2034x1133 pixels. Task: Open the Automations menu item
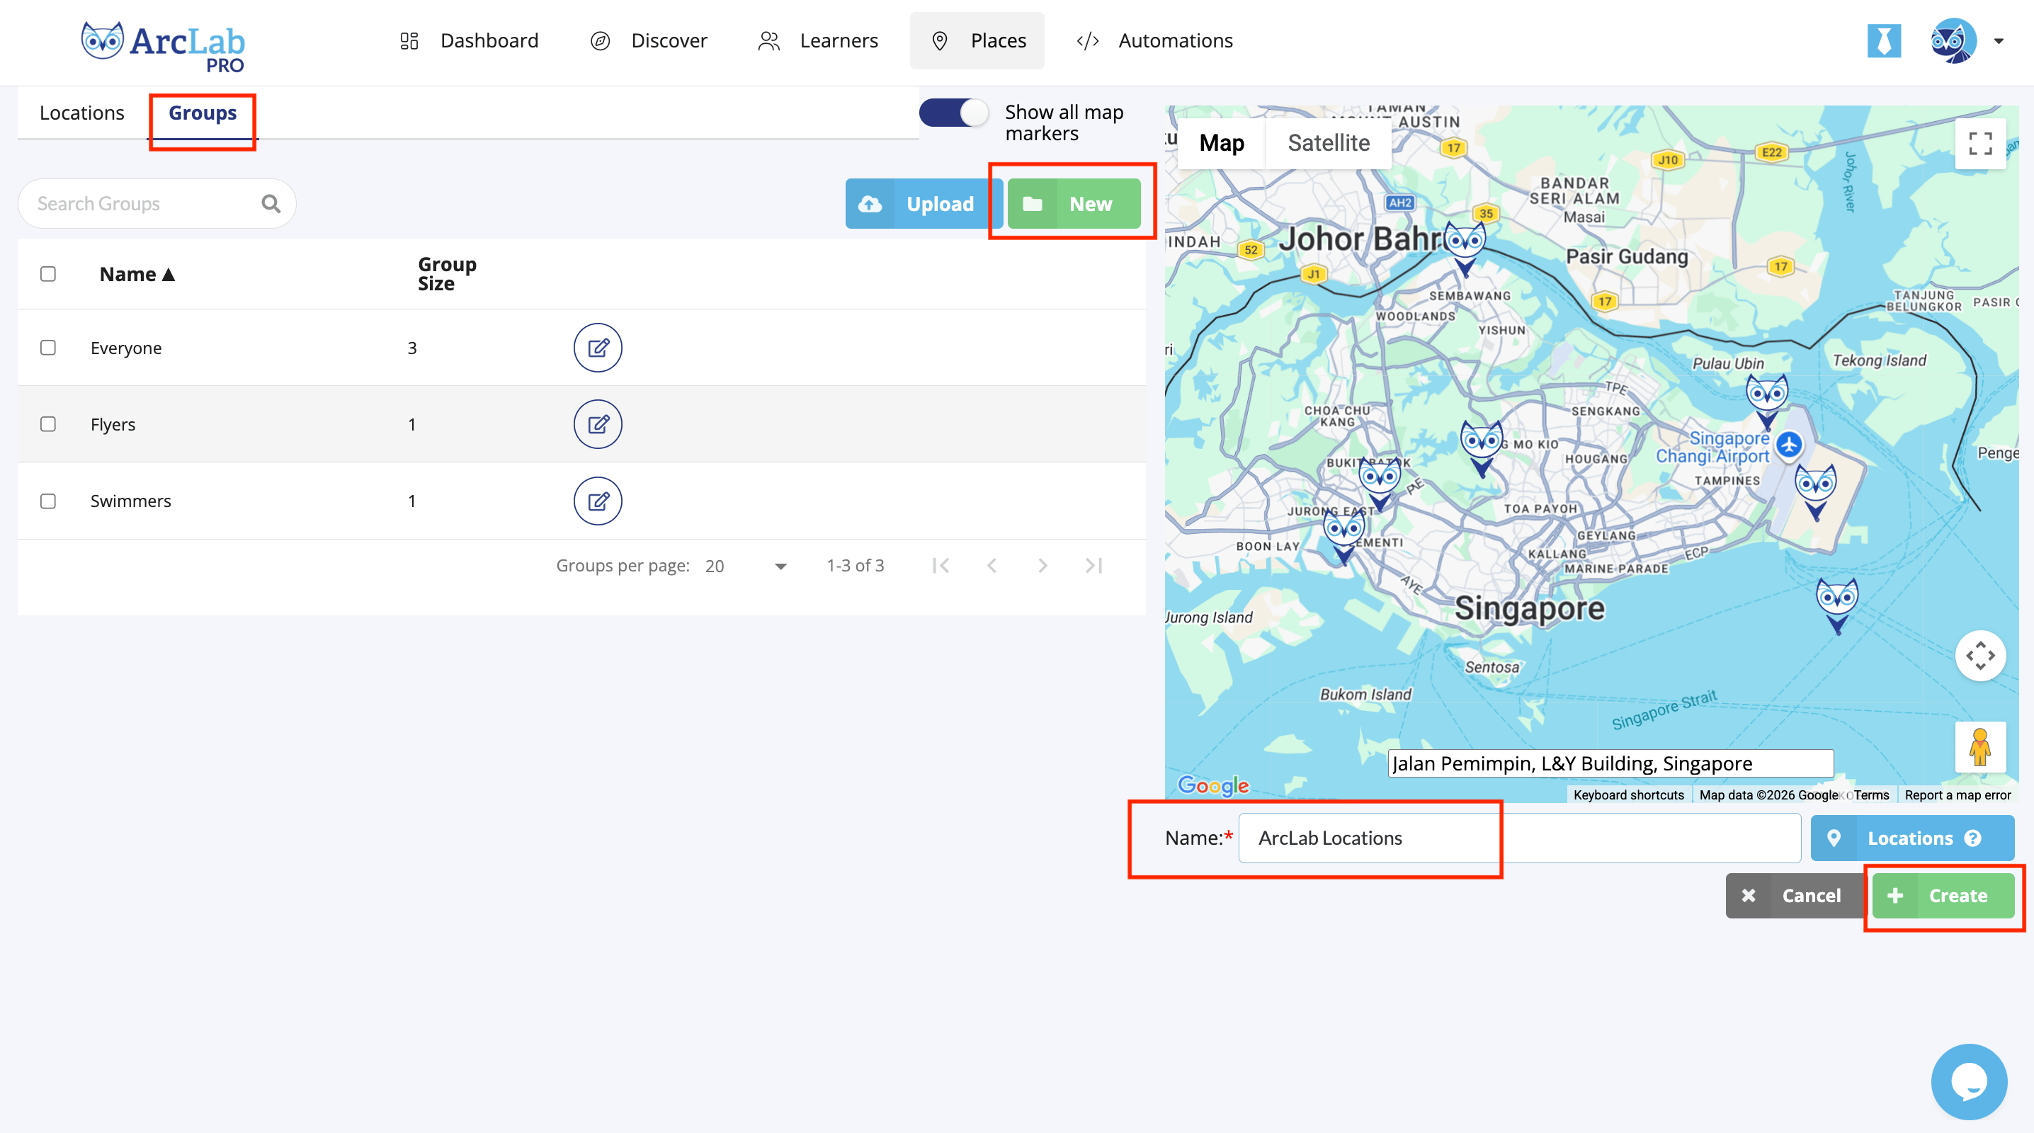(x=1155, y=41)
